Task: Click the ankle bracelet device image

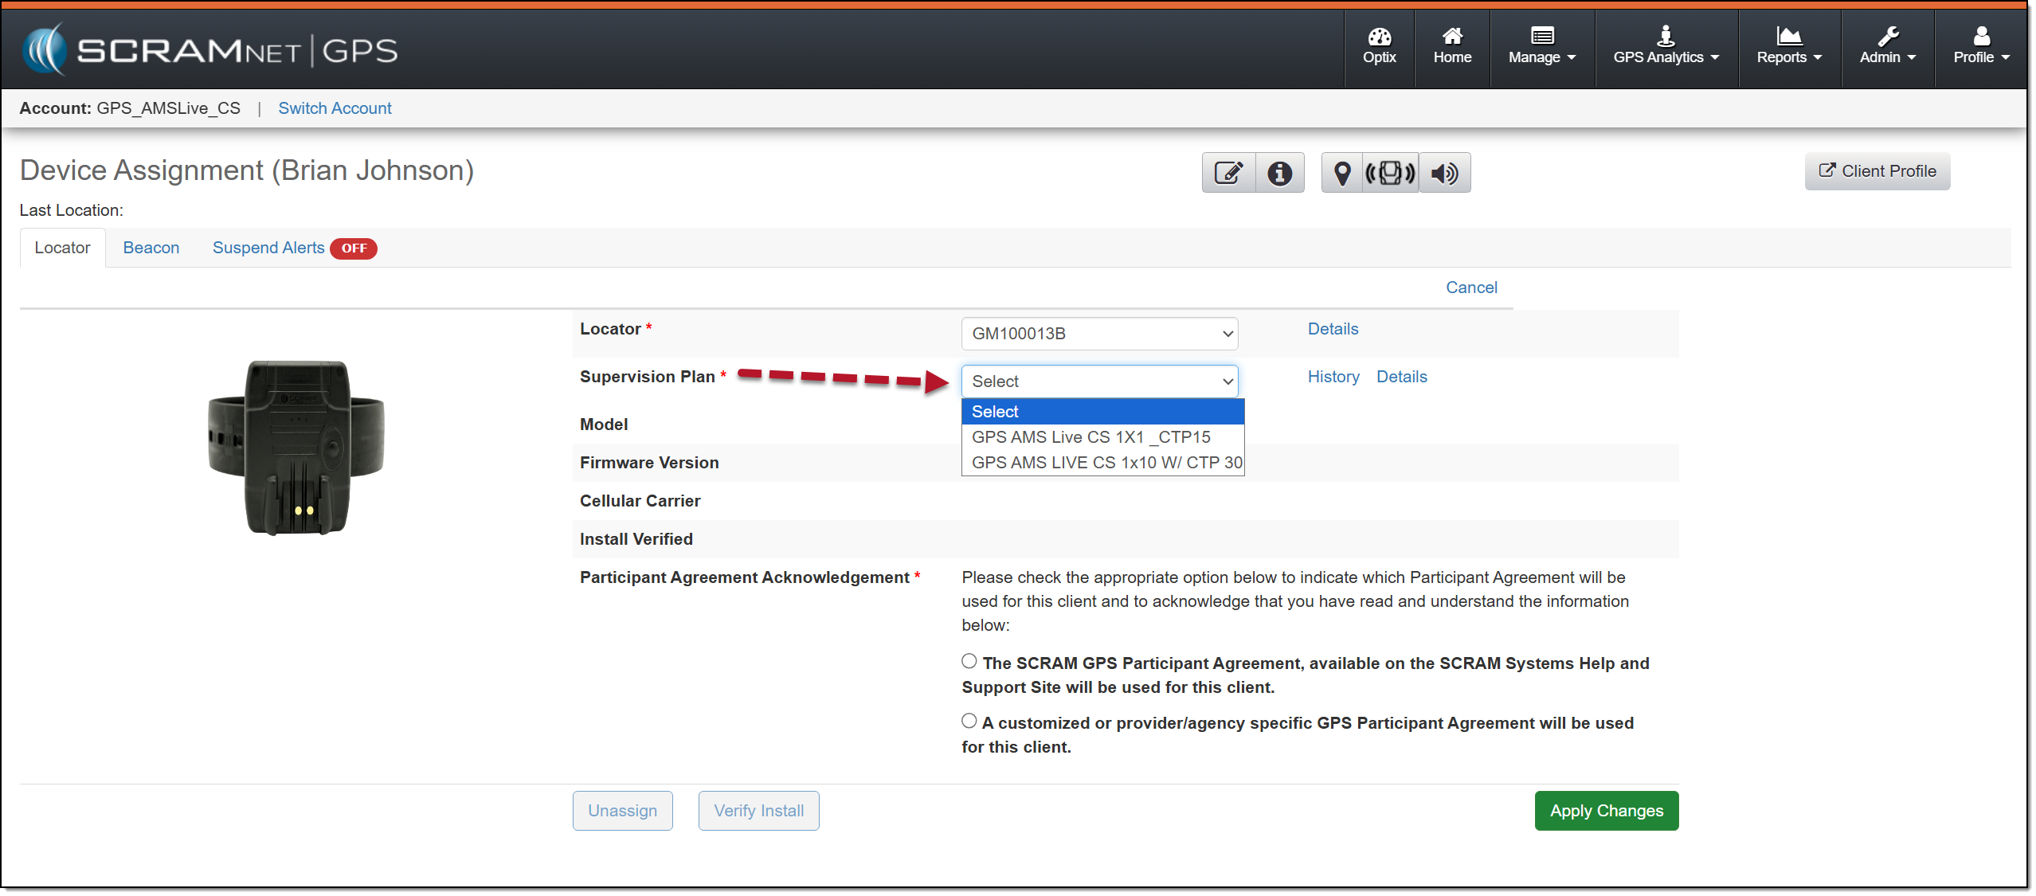Action: [296, 447]
